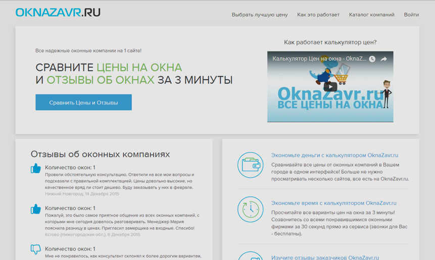Click paragraph starting Сравнивайте все цены
Viewport: 435px width, 260px height.
pos(340,172)
